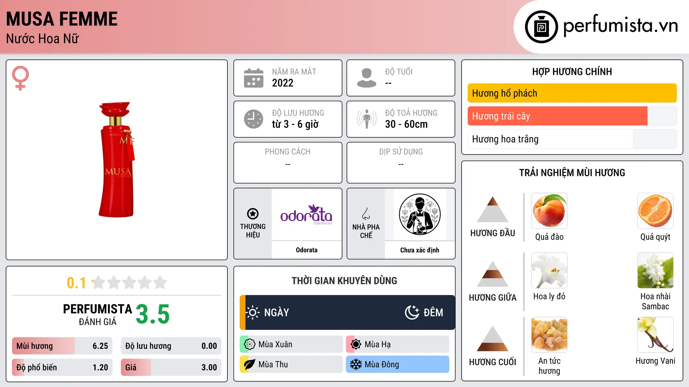Click the Hương trái cây accord bar
Screen dimensions: 689x387
pyautogui.click(x=572, y=116)
